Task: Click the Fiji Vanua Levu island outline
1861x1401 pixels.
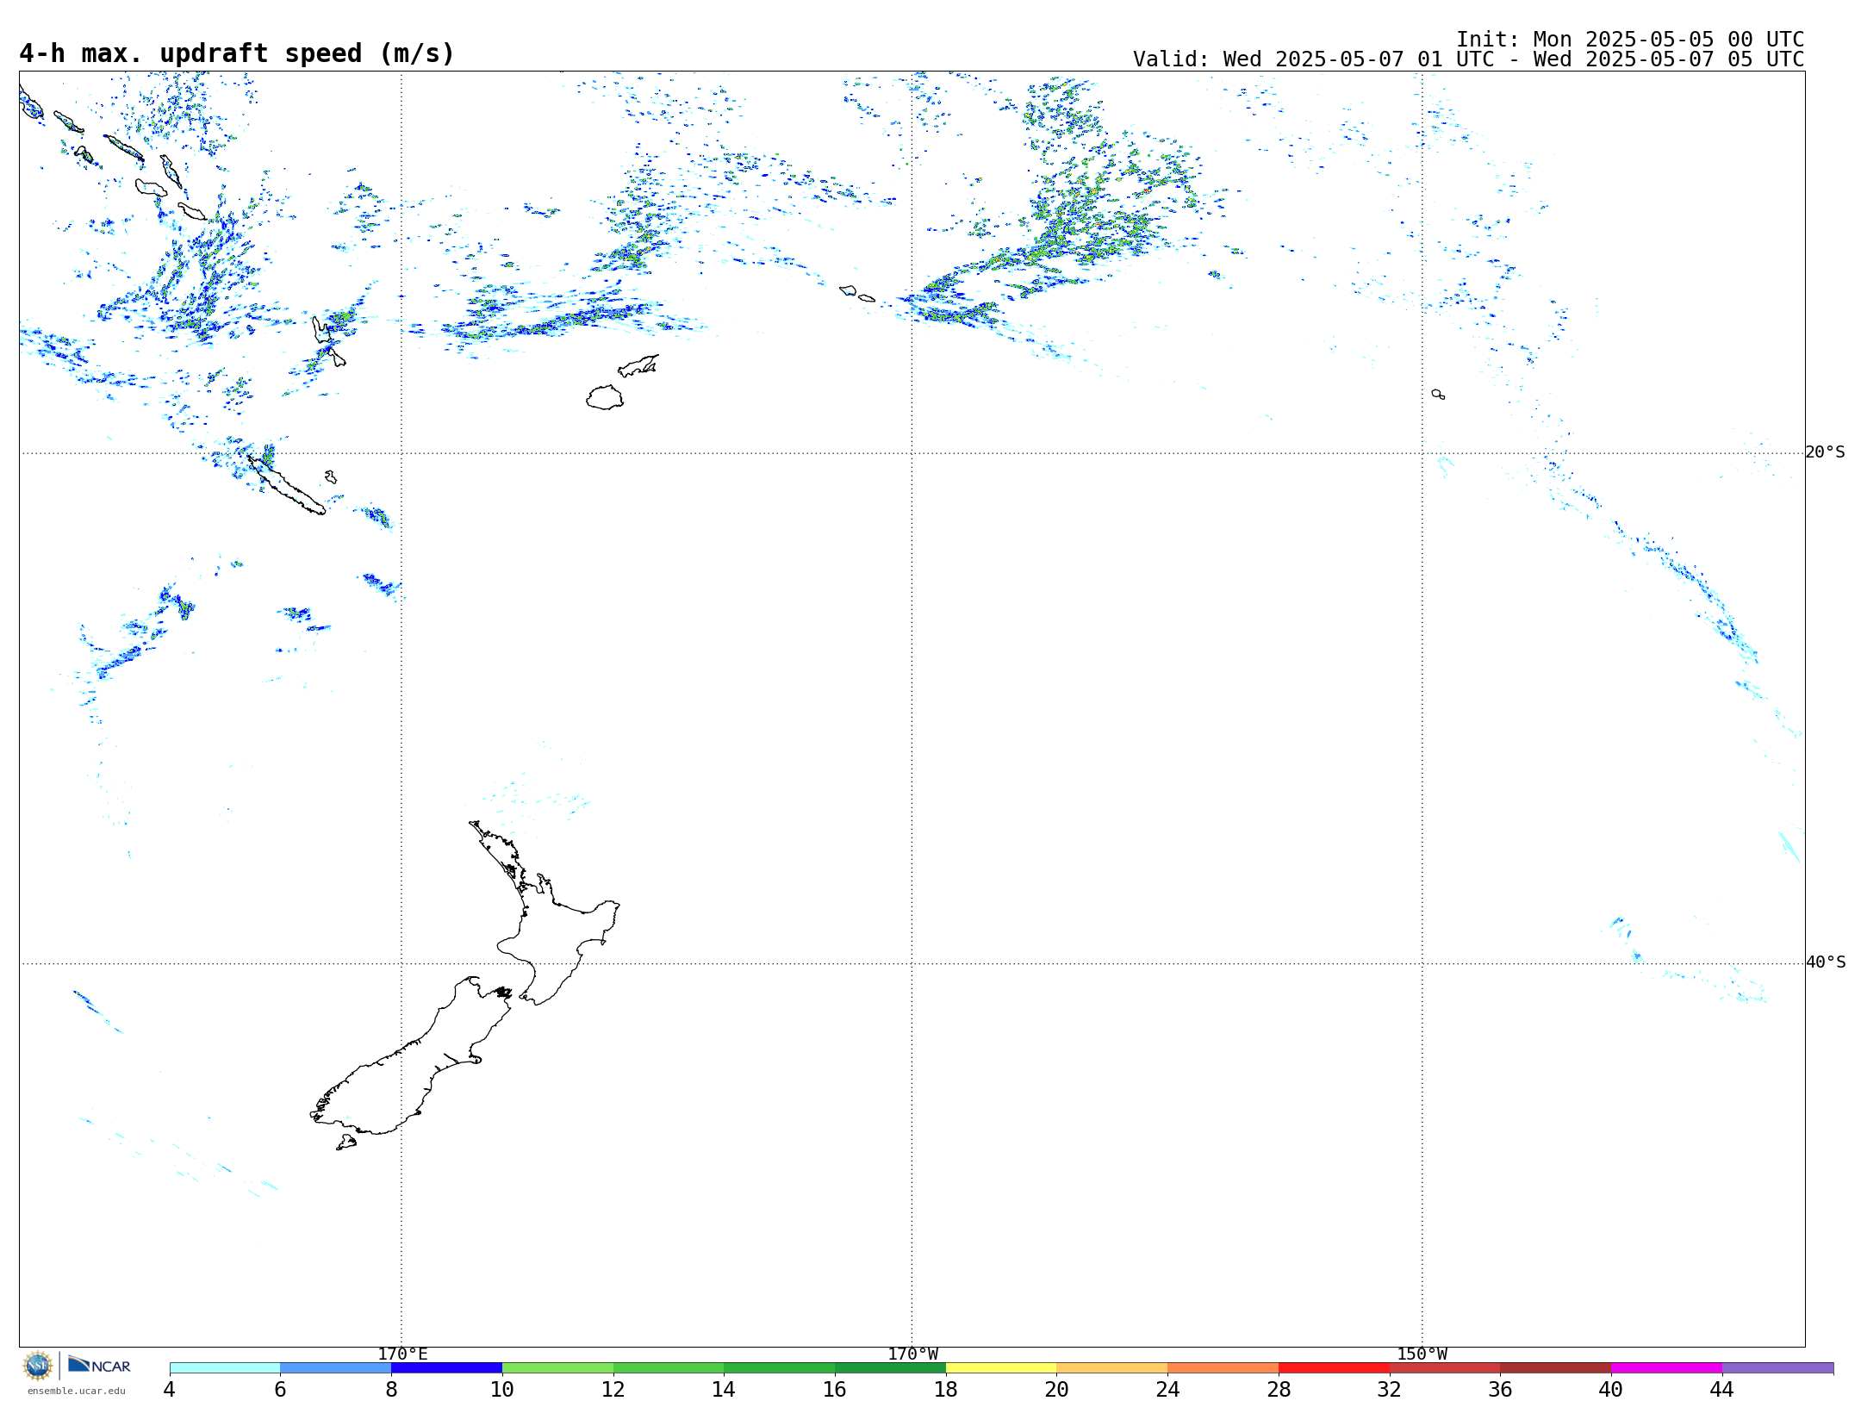Action: pyautogui.click(x=638, y=365)
